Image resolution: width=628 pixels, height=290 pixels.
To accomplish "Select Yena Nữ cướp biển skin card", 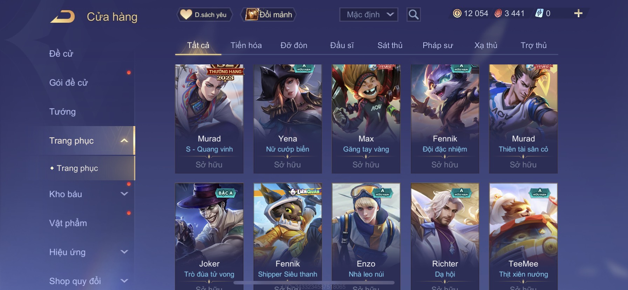I will pyautogui.click(x=288, y=119).
